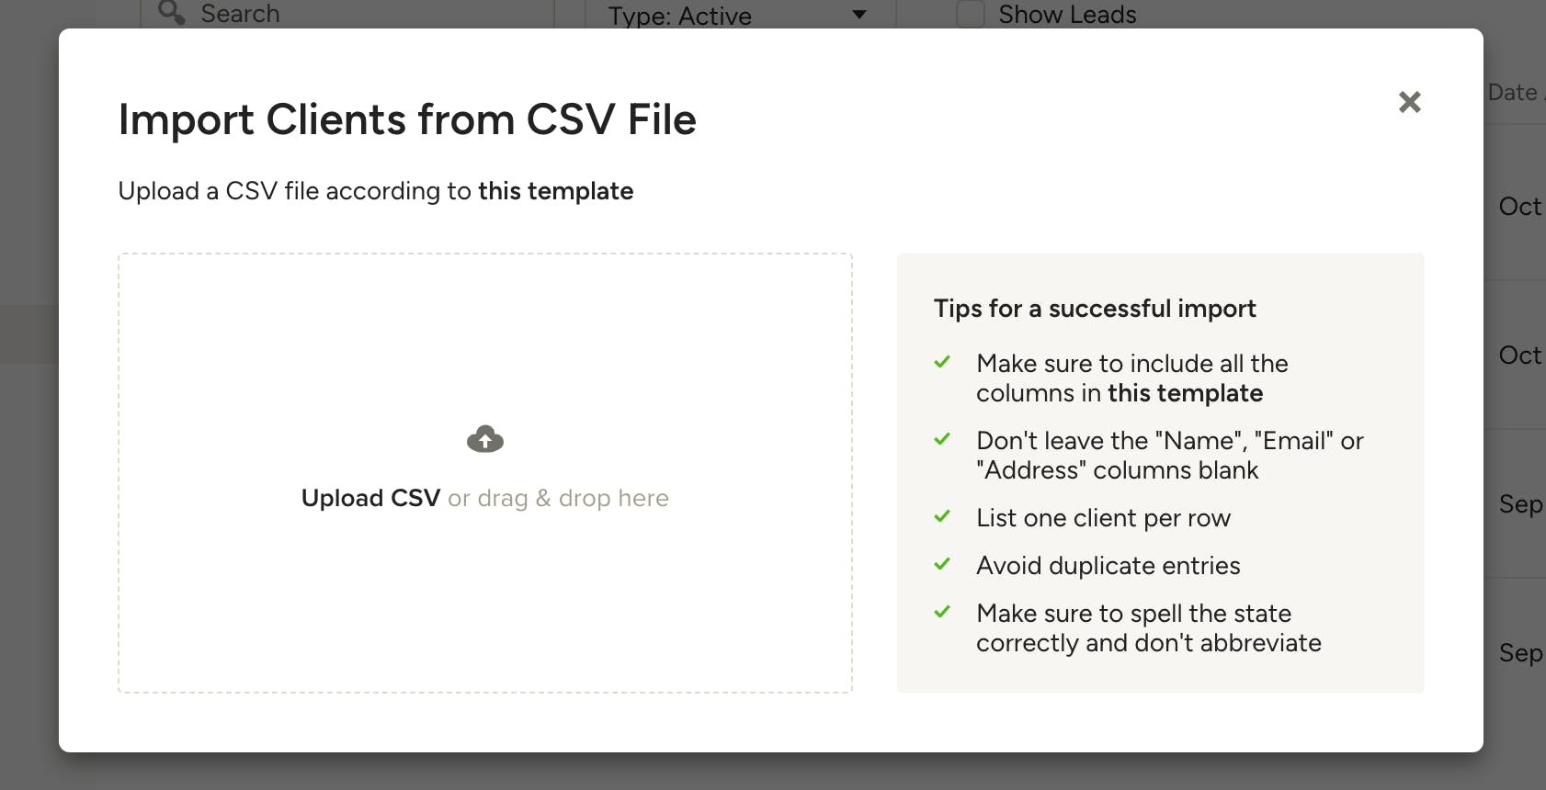1546x790 pixels.
Task: Click the Upload CSV button
Action: (x=369, y=497)
